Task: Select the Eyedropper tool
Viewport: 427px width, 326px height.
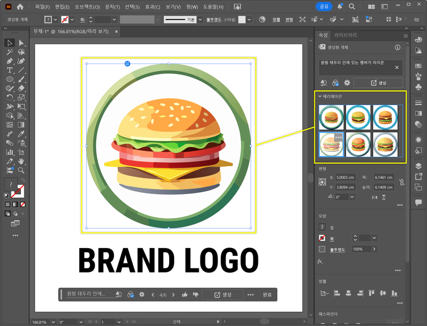Action: (x=21, y=134)
